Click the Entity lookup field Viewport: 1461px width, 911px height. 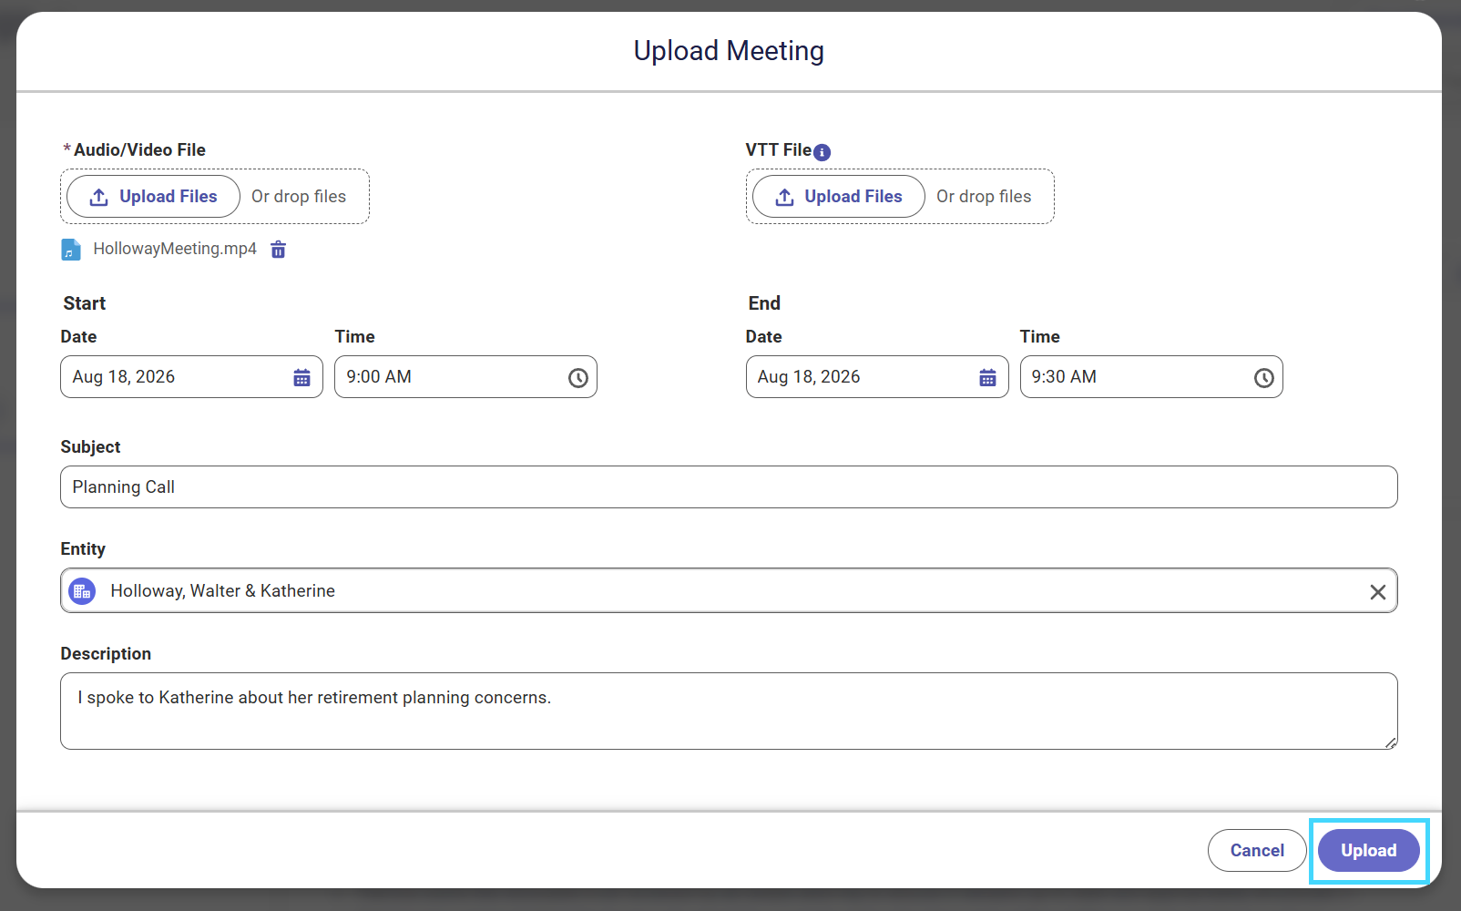point(729,591)
